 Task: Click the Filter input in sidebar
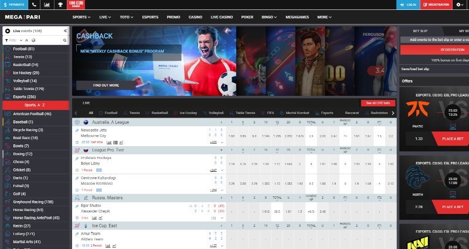[13, 40]
